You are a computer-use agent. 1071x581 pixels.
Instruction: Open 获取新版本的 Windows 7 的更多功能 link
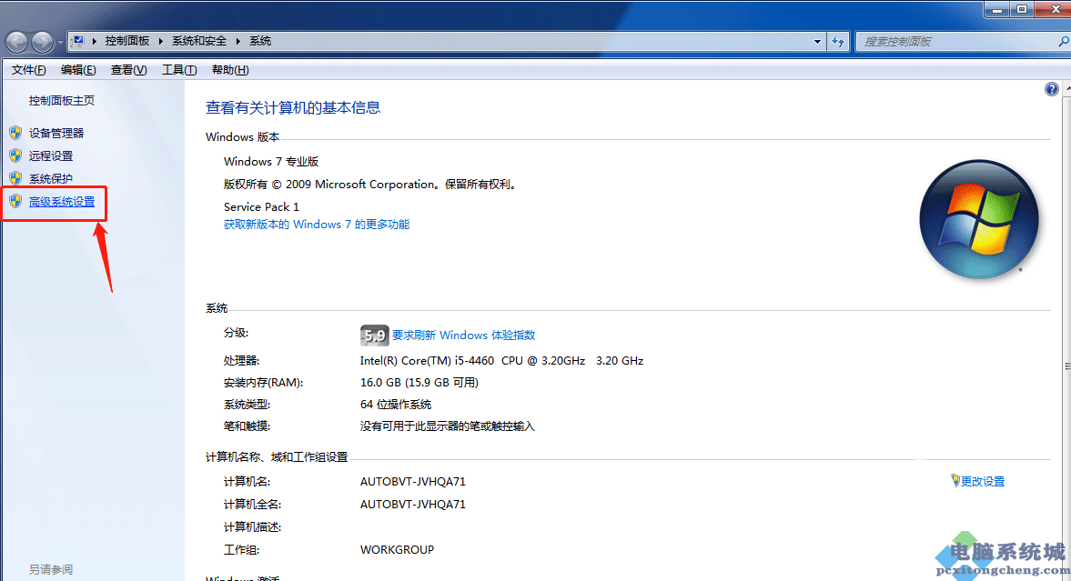pyautogui.click(x=317, y=224)
